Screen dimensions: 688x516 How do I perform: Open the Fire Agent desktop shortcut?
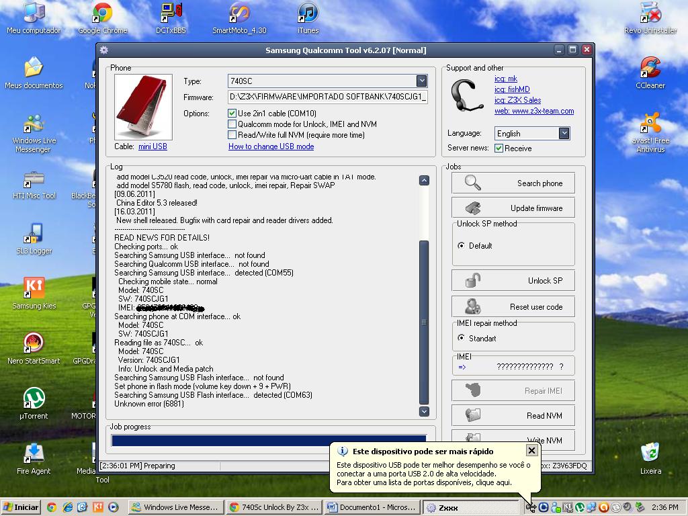pos(34,460)
